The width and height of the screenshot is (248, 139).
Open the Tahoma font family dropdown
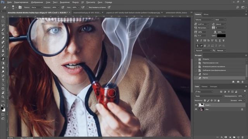coord(204,20)
